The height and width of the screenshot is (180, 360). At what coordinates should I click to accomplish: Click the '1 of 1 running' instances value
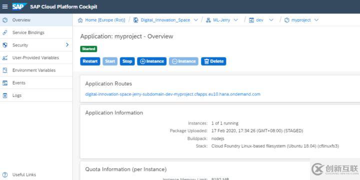(225, 123)
